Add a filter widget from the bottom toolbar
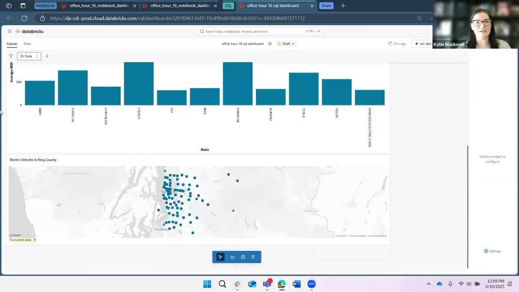 pos(253,257)
